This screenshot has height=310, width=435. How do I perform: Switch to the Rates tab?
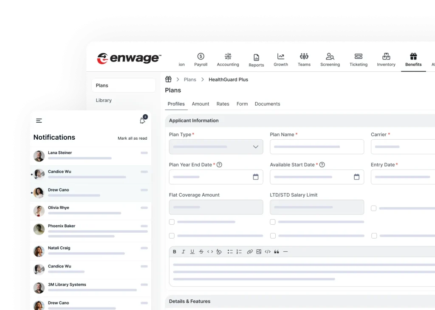point(223,104)
